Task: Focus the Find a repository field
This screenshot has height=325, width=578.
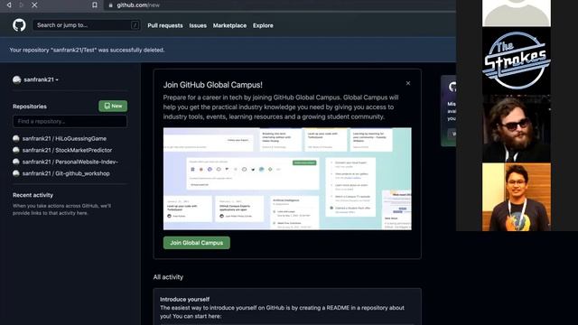Action: coord(70,121)
